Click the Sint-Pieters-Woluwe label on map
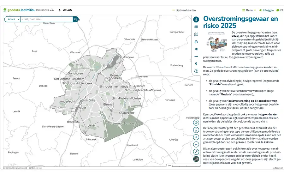This screenshot has height=175, width=284. click(127, 98)
